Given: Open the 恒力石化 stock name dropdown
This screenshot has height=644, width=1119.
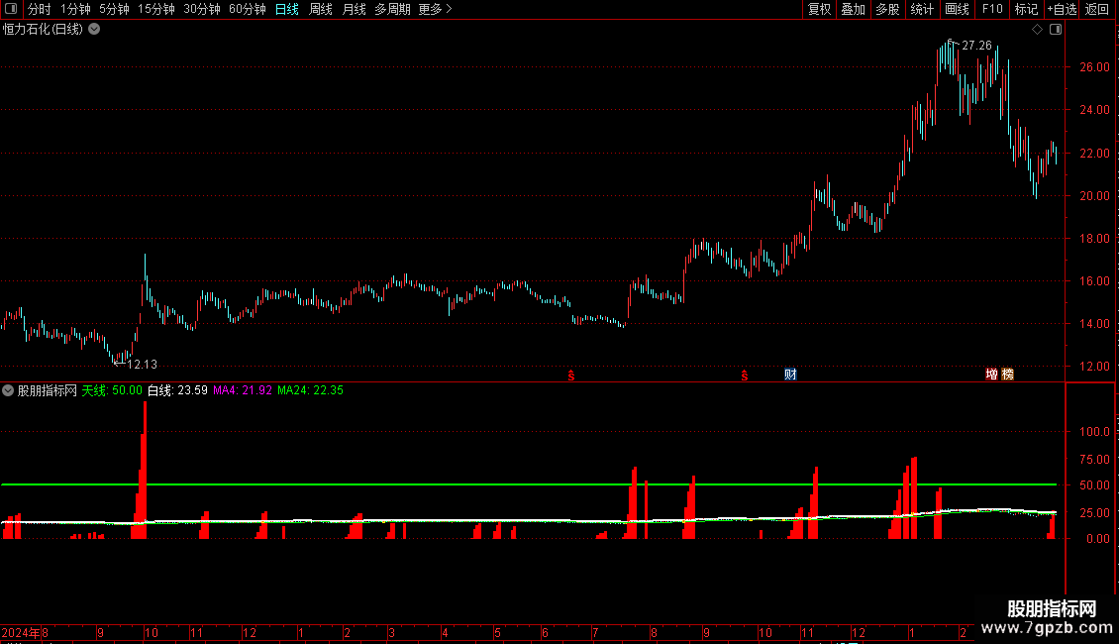Looking at the screenshot, I should point(94,30).
